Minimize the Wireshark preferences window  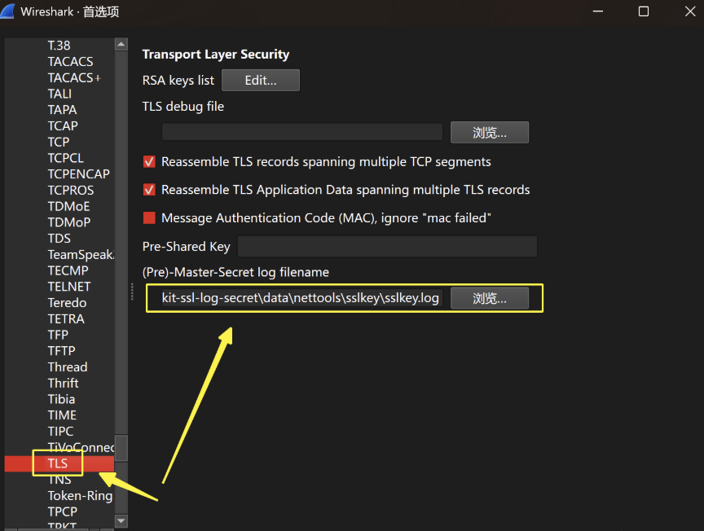click(x=598, y=11)
